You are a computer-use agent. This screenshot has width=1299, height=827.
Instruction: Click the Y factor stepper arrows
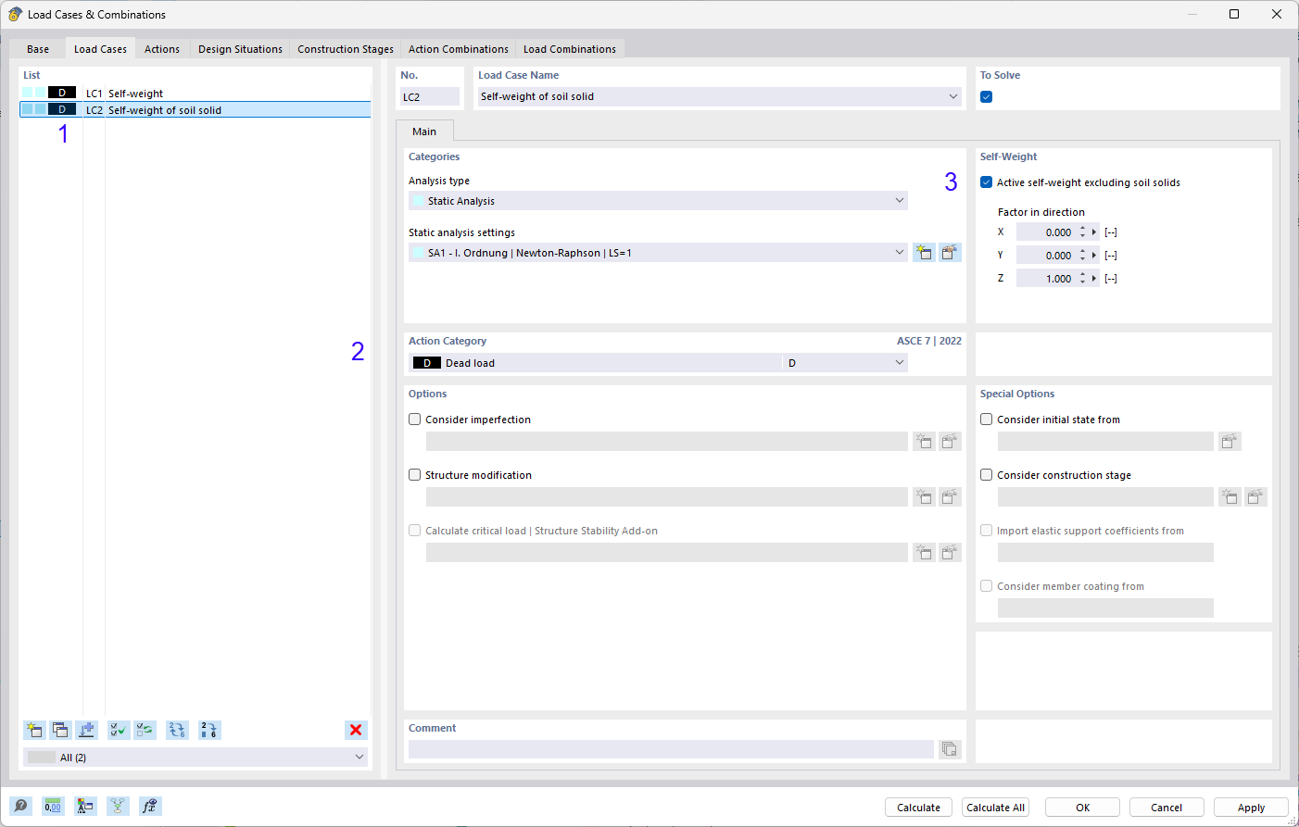coord(1082,256)
